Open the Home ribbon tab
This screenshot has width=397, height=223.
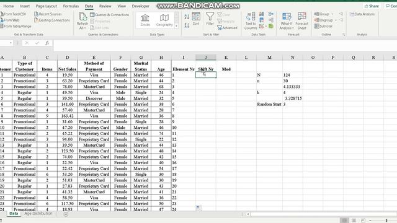click(x=9, y=6)
